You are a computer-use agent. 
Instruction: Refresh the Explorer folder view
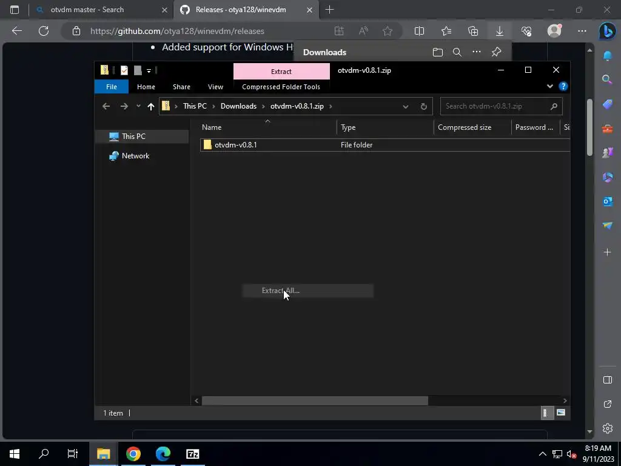coord(423,106)
